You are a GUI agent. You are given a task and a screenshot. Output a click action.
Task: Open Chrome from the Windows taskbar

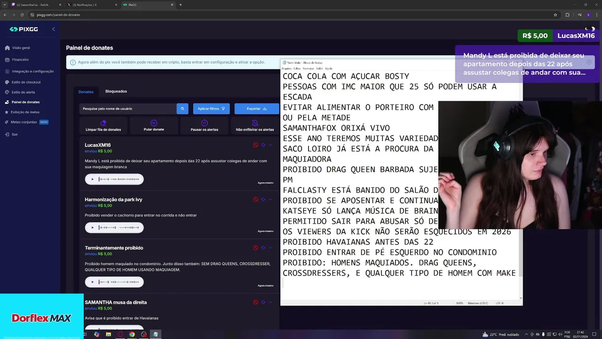pos(132,334)
